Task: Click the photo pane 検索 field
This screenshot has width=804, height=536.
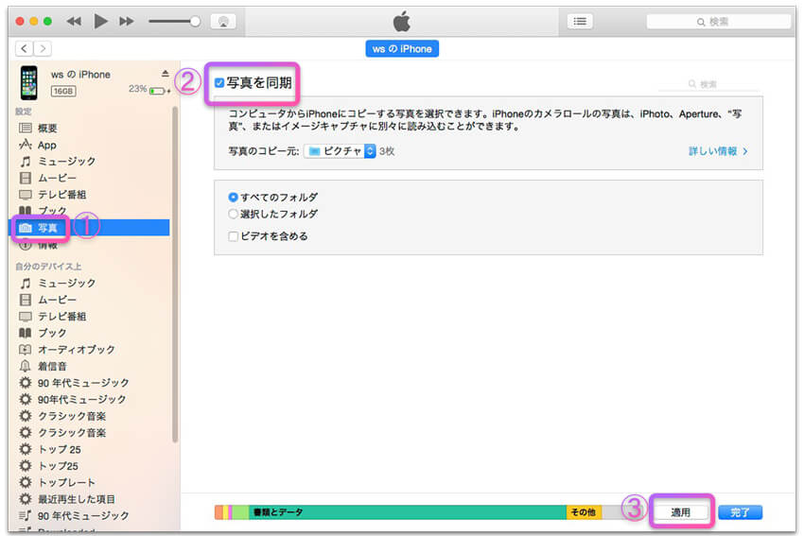Action: (708, 84)
